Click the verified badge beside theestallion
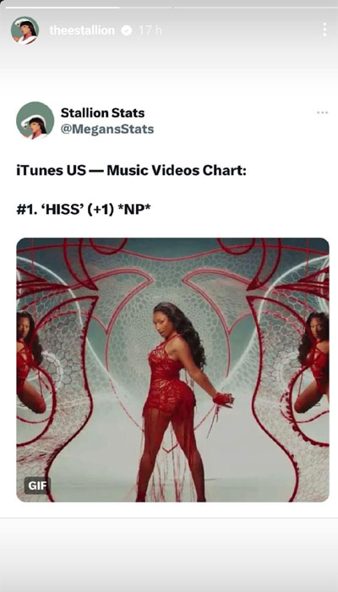This screenshot has height=592, width=338. (x=127, y=30)
